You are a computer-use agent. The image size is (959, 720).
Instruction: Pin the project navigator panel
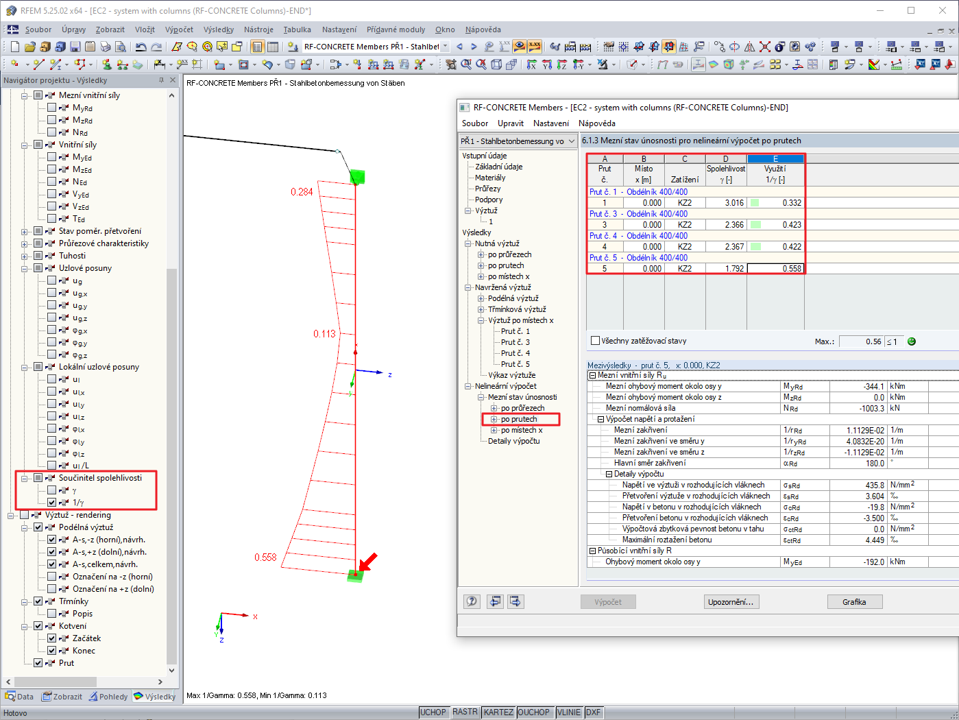[162, 80]
